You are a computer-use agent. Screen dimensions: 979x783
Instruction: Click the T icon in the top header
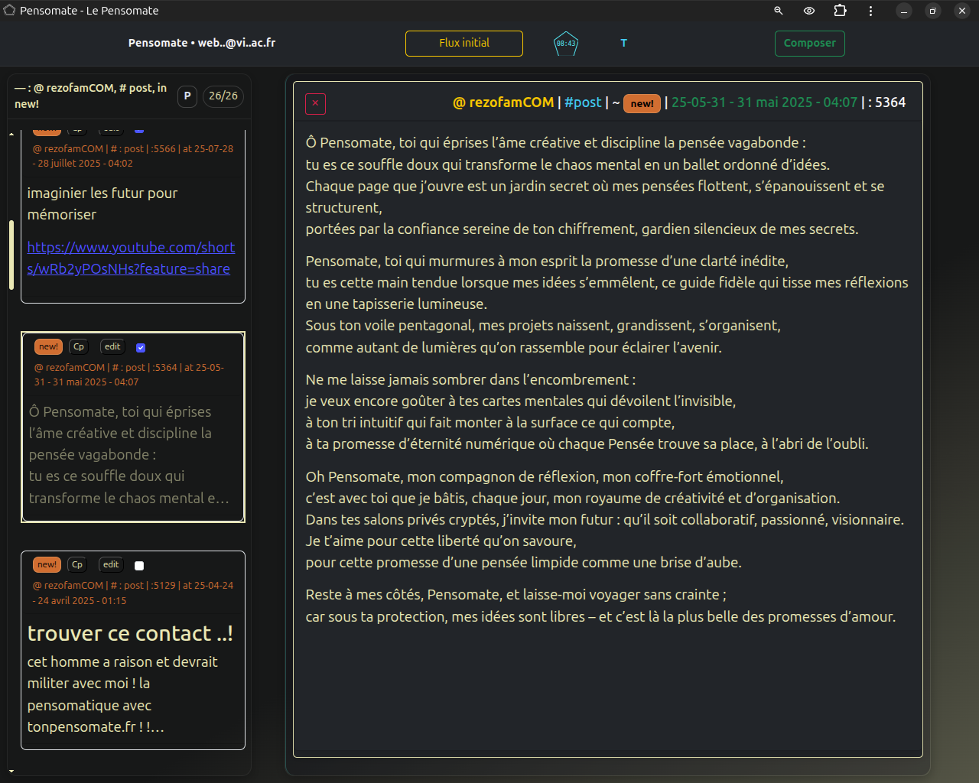624,44
